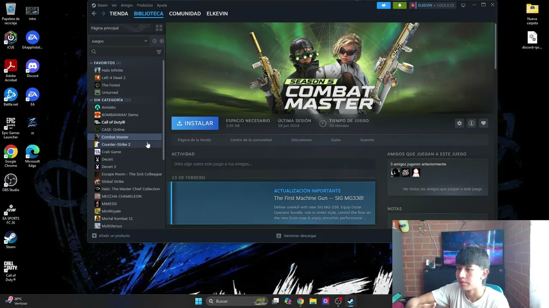This screenshot has height=308, width=549.
Task: Click Añadir un producto
Action: pyautogui.click(x=111, y=236)
